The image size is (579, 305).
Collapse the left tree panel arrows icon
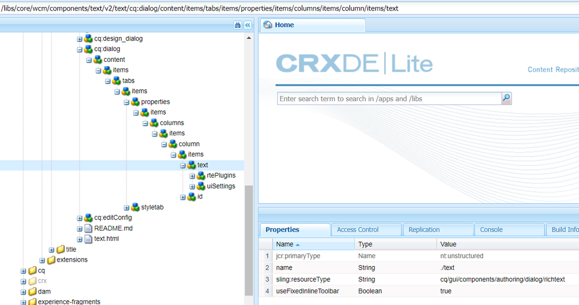point(247,25)
